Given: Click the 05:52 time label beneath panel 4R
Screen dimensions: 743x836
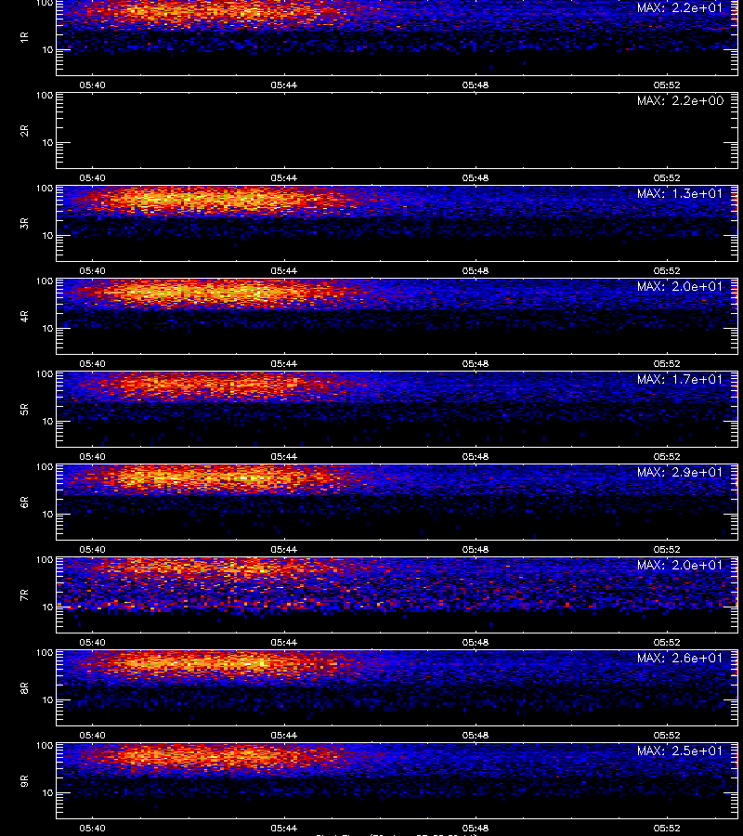Looking at the screenshot, I should coord(667,363).
